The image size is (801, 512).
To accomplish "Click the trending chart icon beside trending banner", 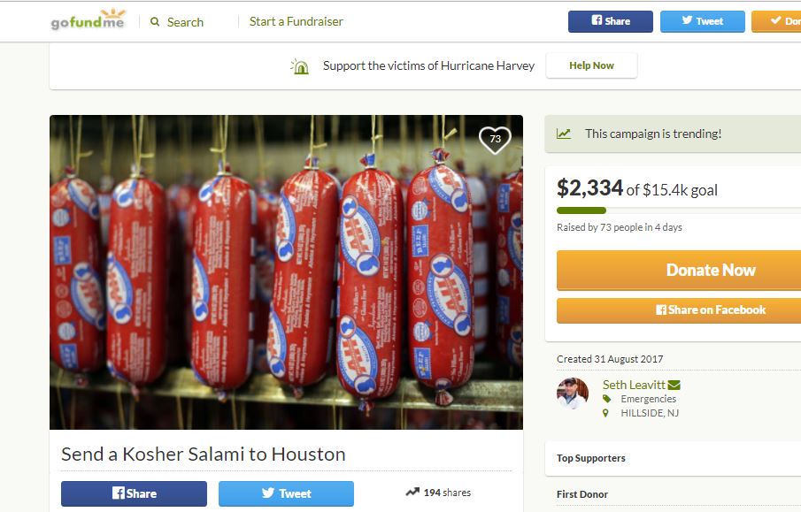I will point(563,133).
